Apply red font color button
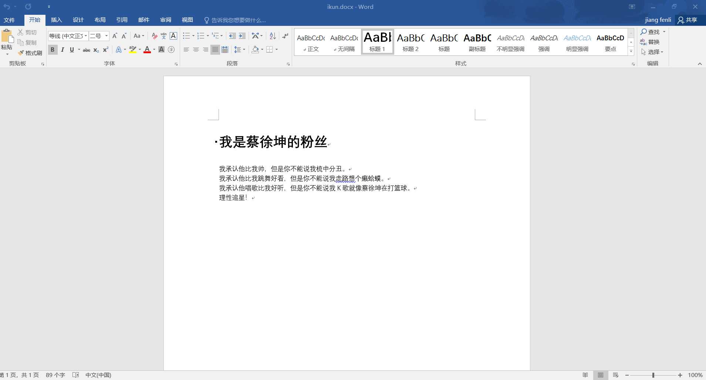Screen dimensions: 706x380 [147, 50]
